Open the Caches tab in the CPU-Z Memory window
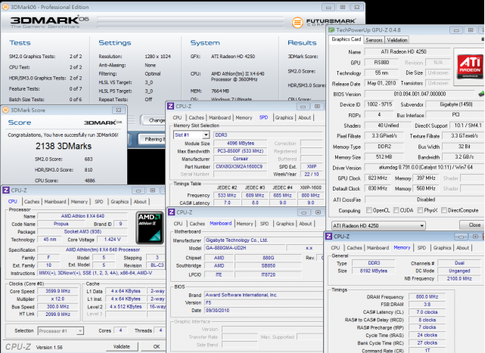The width and height of the screenshot is (485, 353). tap(354, 248)
